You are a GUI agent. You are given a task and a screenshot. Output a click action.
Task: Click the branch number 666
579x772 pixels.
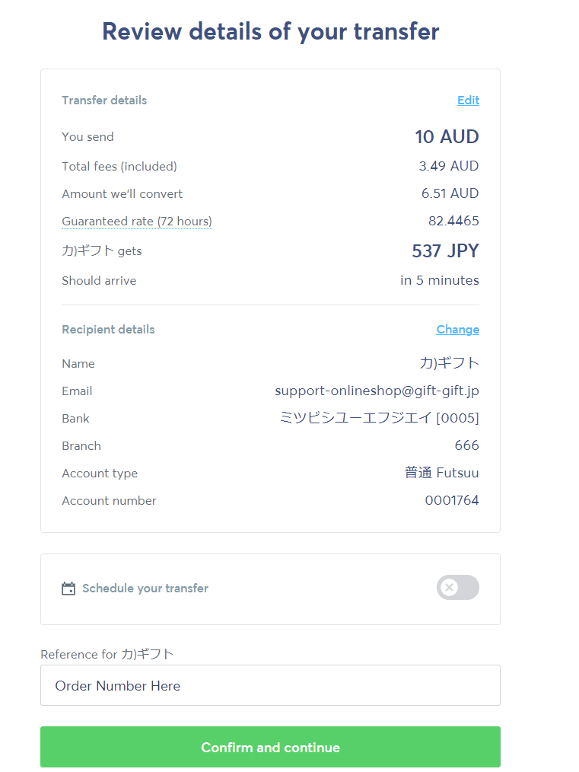point(466,446)
